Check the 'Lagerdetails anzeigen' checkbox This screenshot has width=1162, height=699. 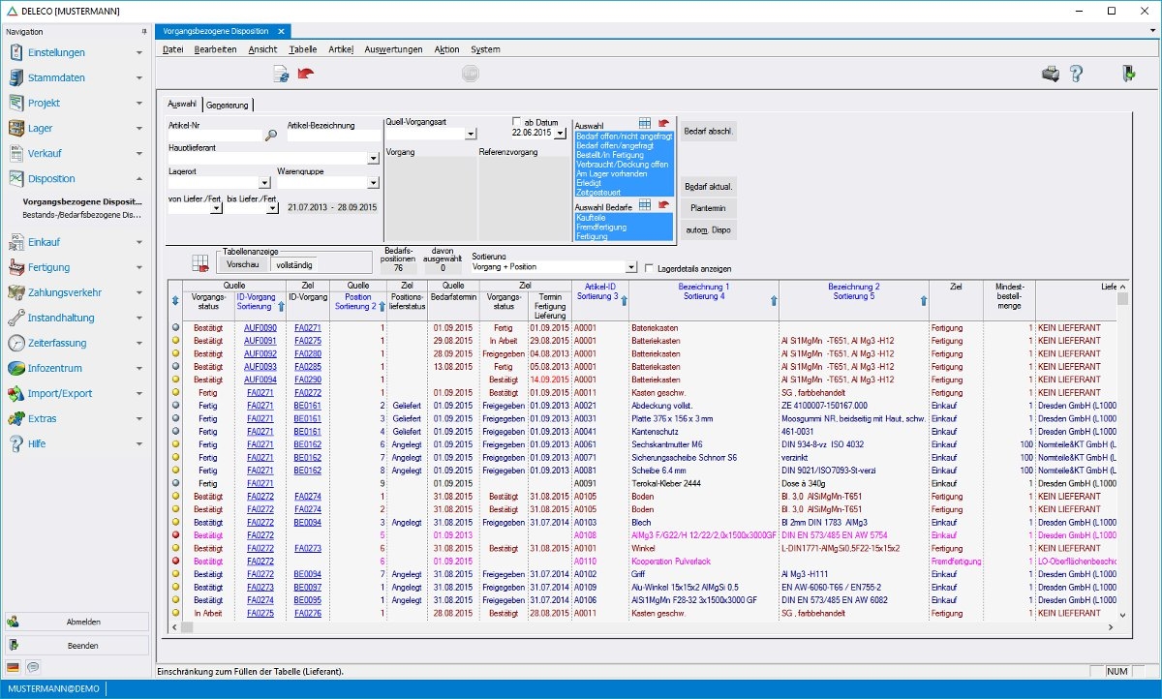(650, 268)
